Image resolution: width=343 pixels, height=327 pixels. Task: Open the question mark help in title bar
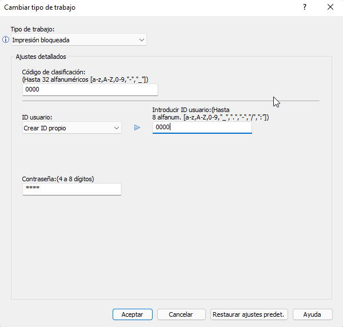(x=305, y=7)
